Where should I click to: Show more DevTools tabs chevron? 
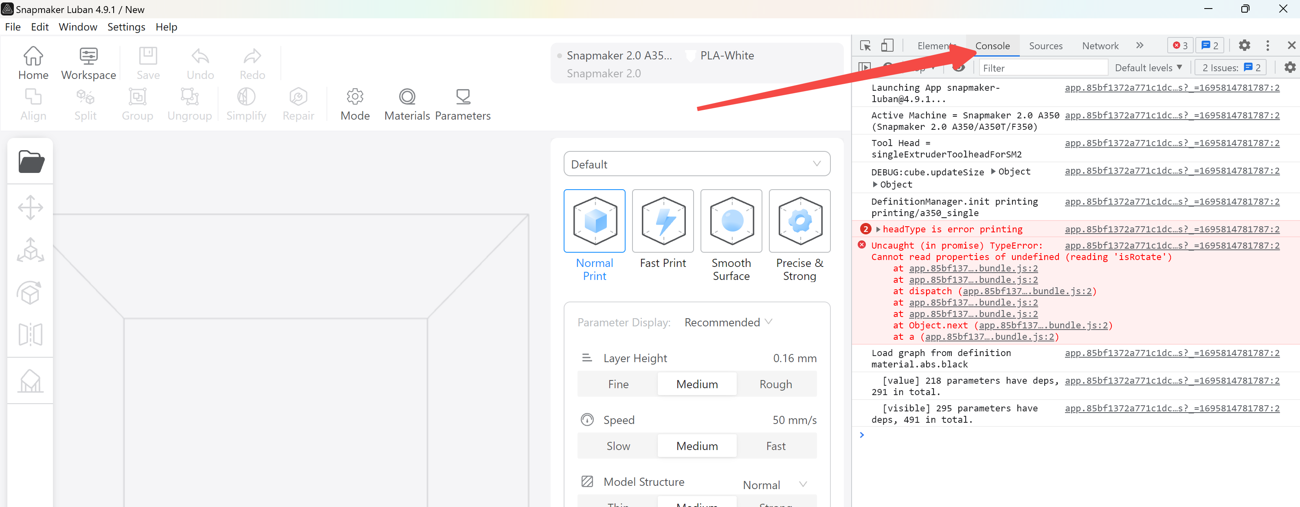1140,45
